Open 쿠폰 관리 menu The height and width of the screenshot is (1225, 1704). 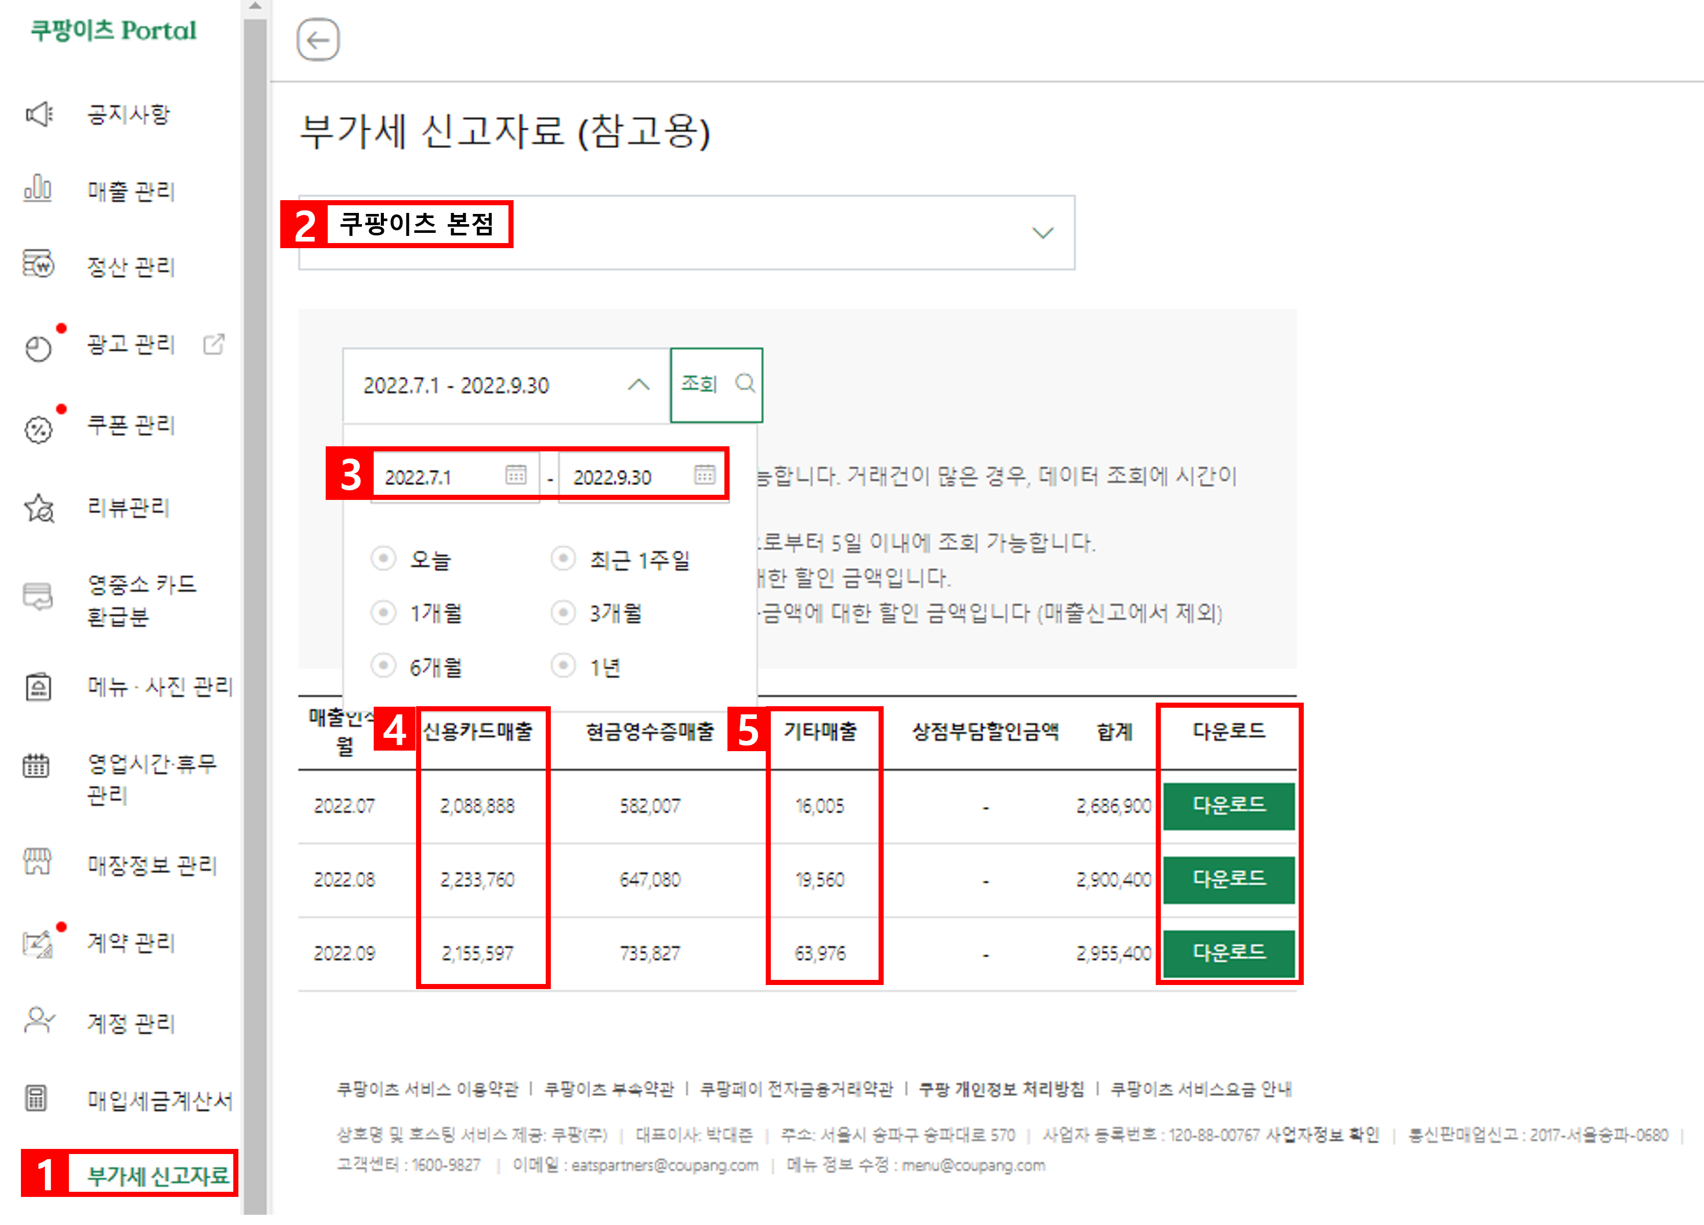click(131, 425)
